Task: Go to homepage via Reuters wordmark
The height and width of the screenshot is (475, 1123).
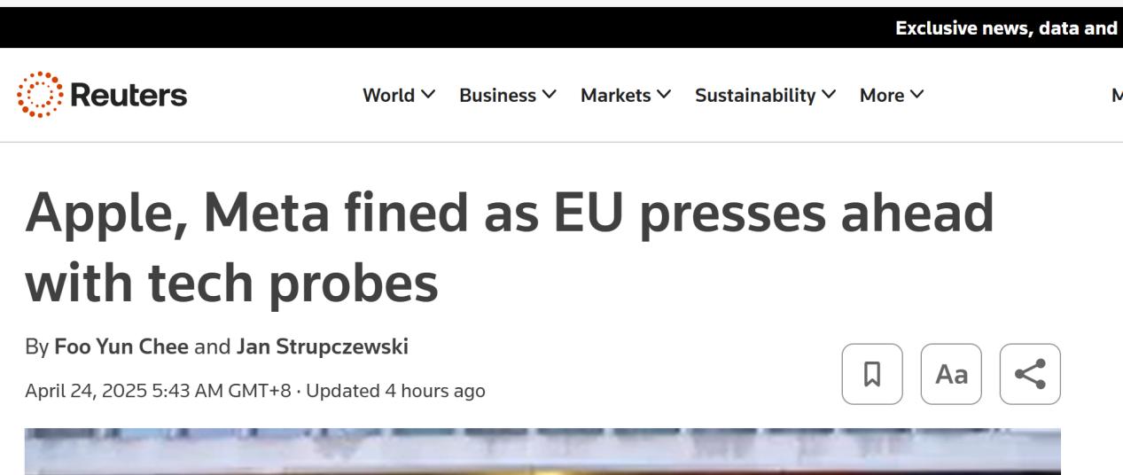Action: pyautogui.click(x=128, y=96)
